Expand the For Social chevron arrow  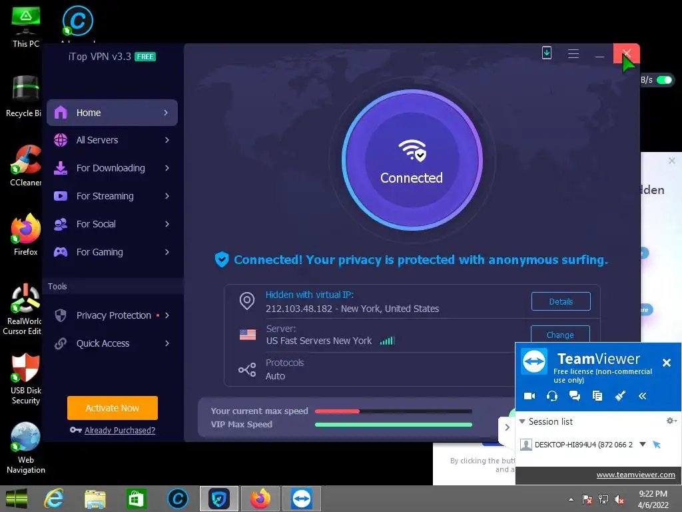(x=167, y=224)
